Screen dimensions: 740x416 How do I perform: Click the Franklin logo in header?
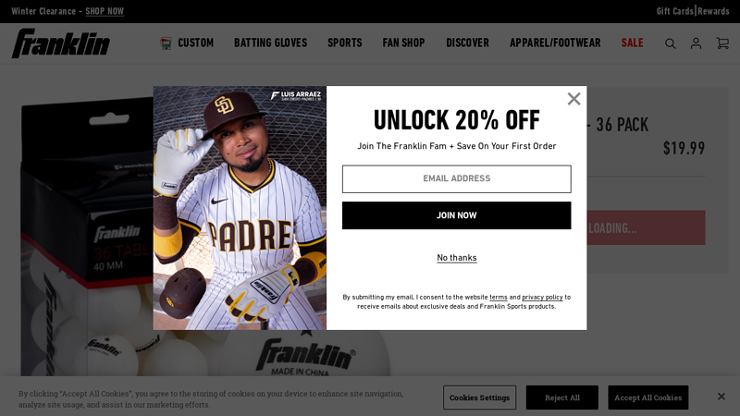[x=61, y=43]
